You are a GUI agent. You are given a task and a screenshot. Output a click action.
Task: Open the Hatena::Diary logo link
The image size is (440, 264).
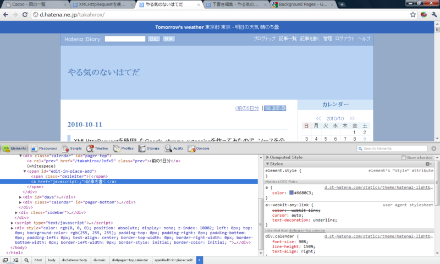(x=82, y=39)
